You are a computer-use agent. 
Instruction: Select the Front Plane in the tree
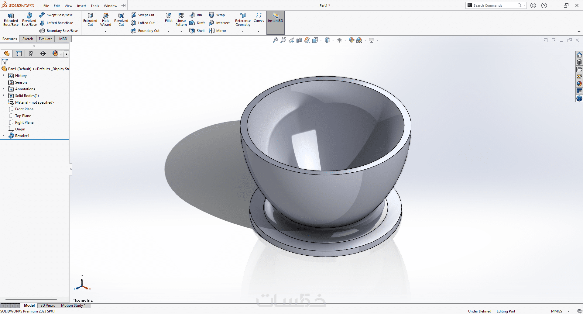pos(24,109)
